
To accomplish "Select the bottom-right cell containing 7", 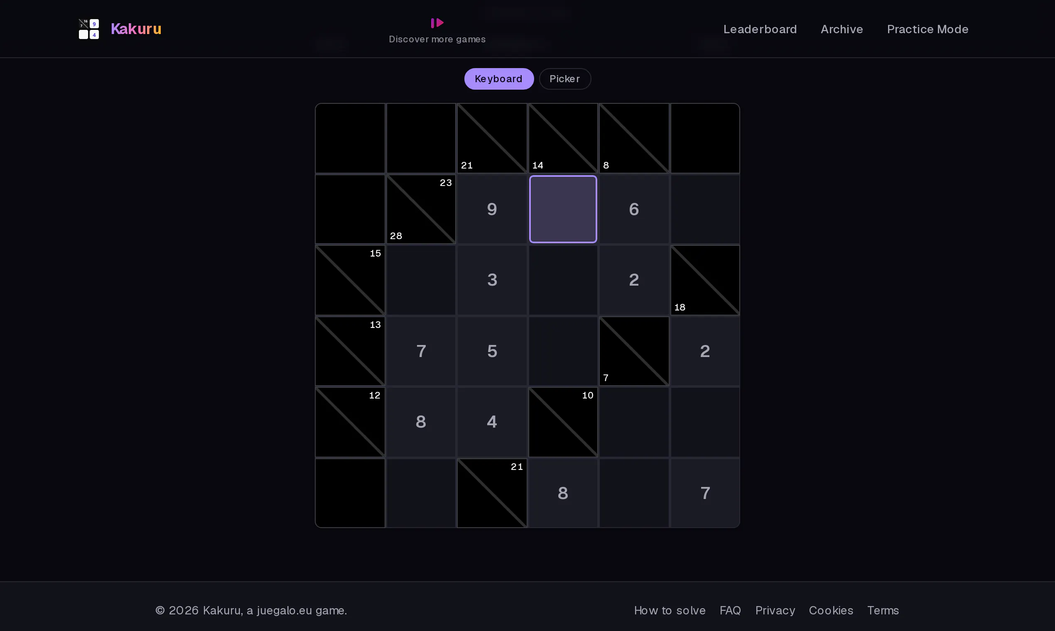I will point(705,493).
